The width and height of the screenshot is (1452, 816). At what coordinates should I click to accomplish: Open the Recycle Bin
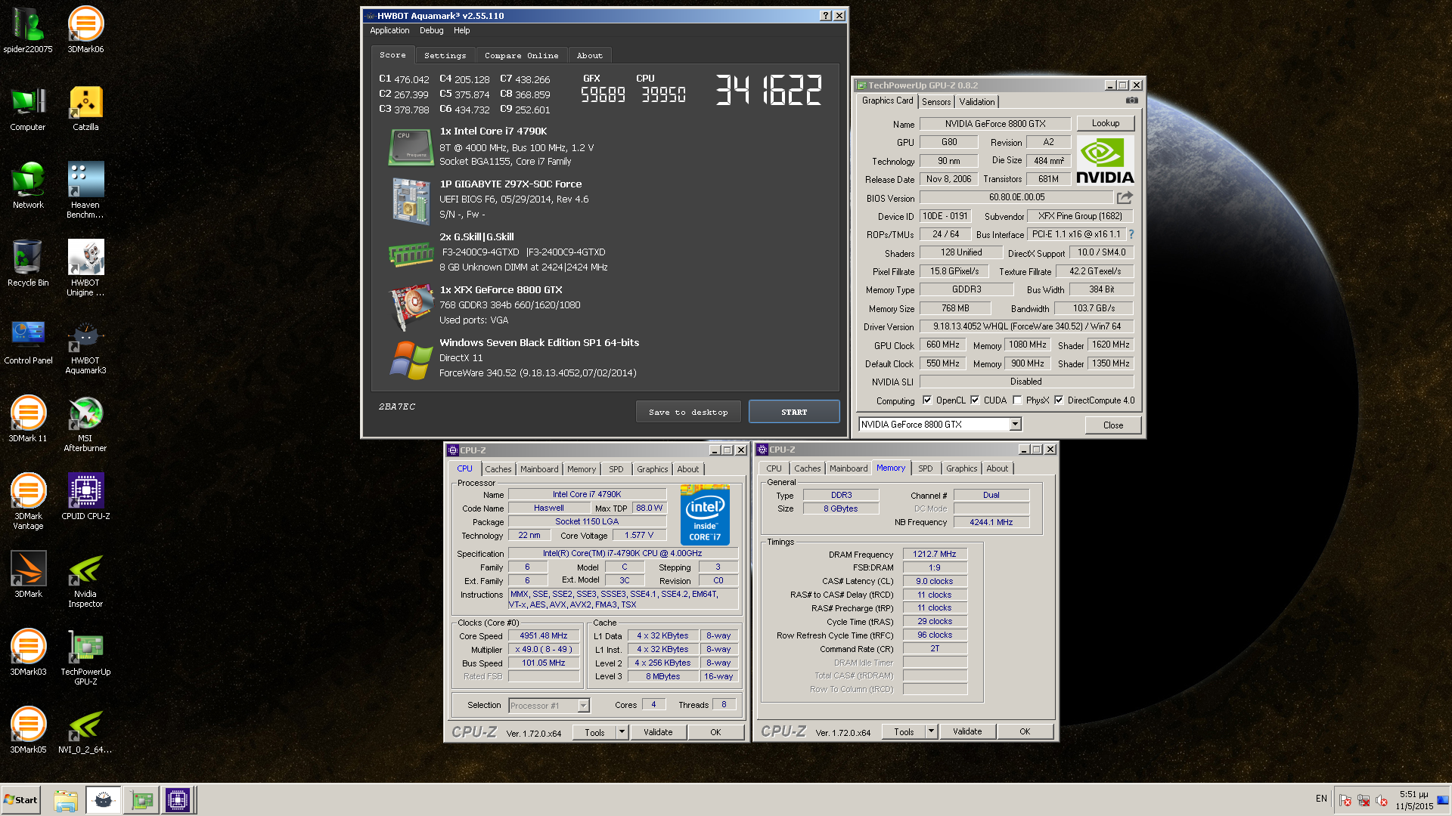[x=28, y=264]
